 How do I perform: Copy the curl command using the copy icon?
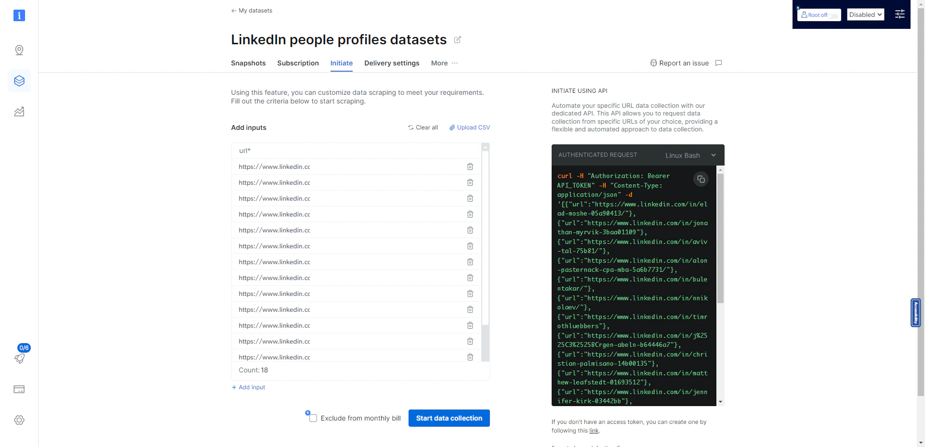pos(701,179)
